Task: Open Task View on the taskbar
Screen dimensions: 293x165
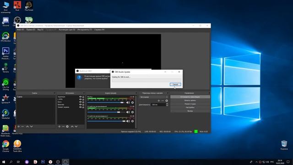Action: pos(18,162)
